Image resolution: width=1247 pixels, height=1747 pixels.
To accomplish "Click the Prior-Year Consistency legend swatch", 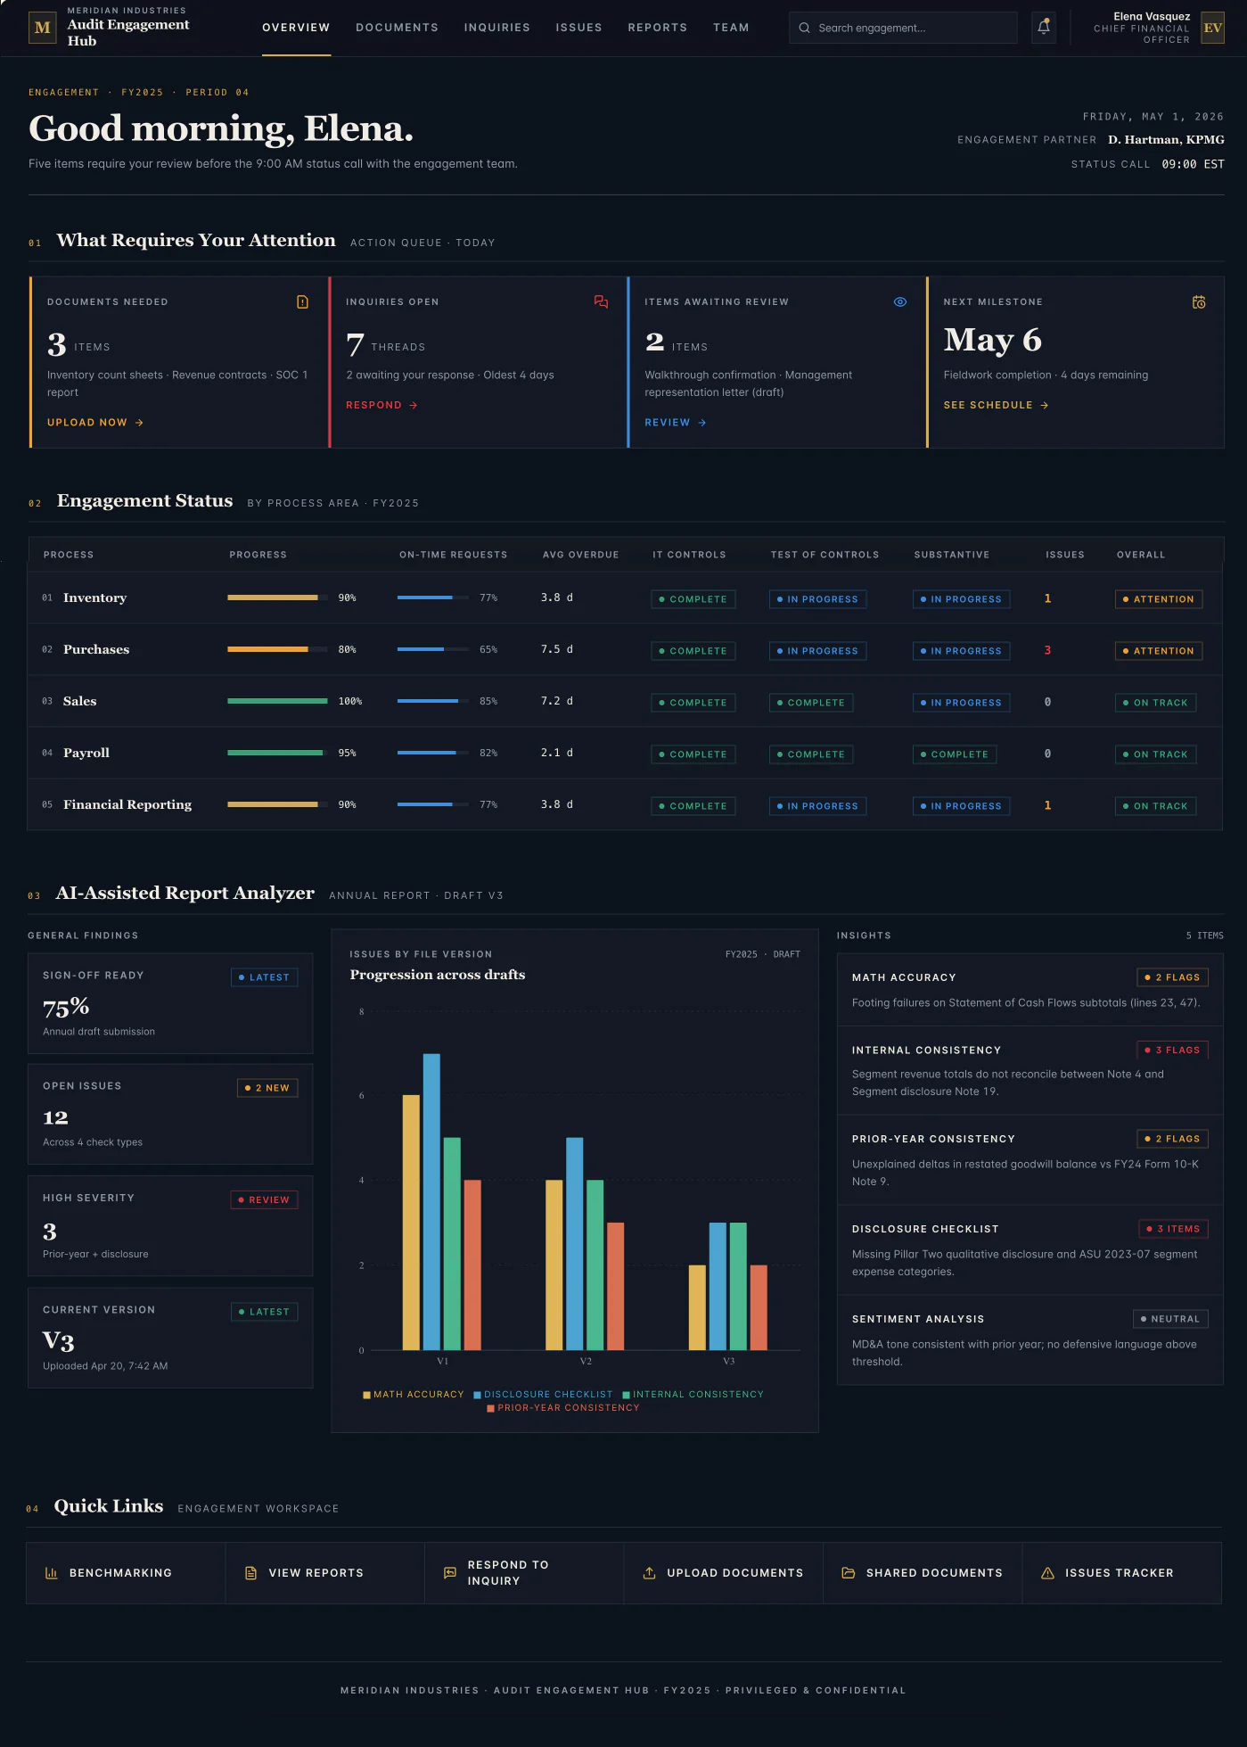I will pyautogui.click(x=490, y=1408).
